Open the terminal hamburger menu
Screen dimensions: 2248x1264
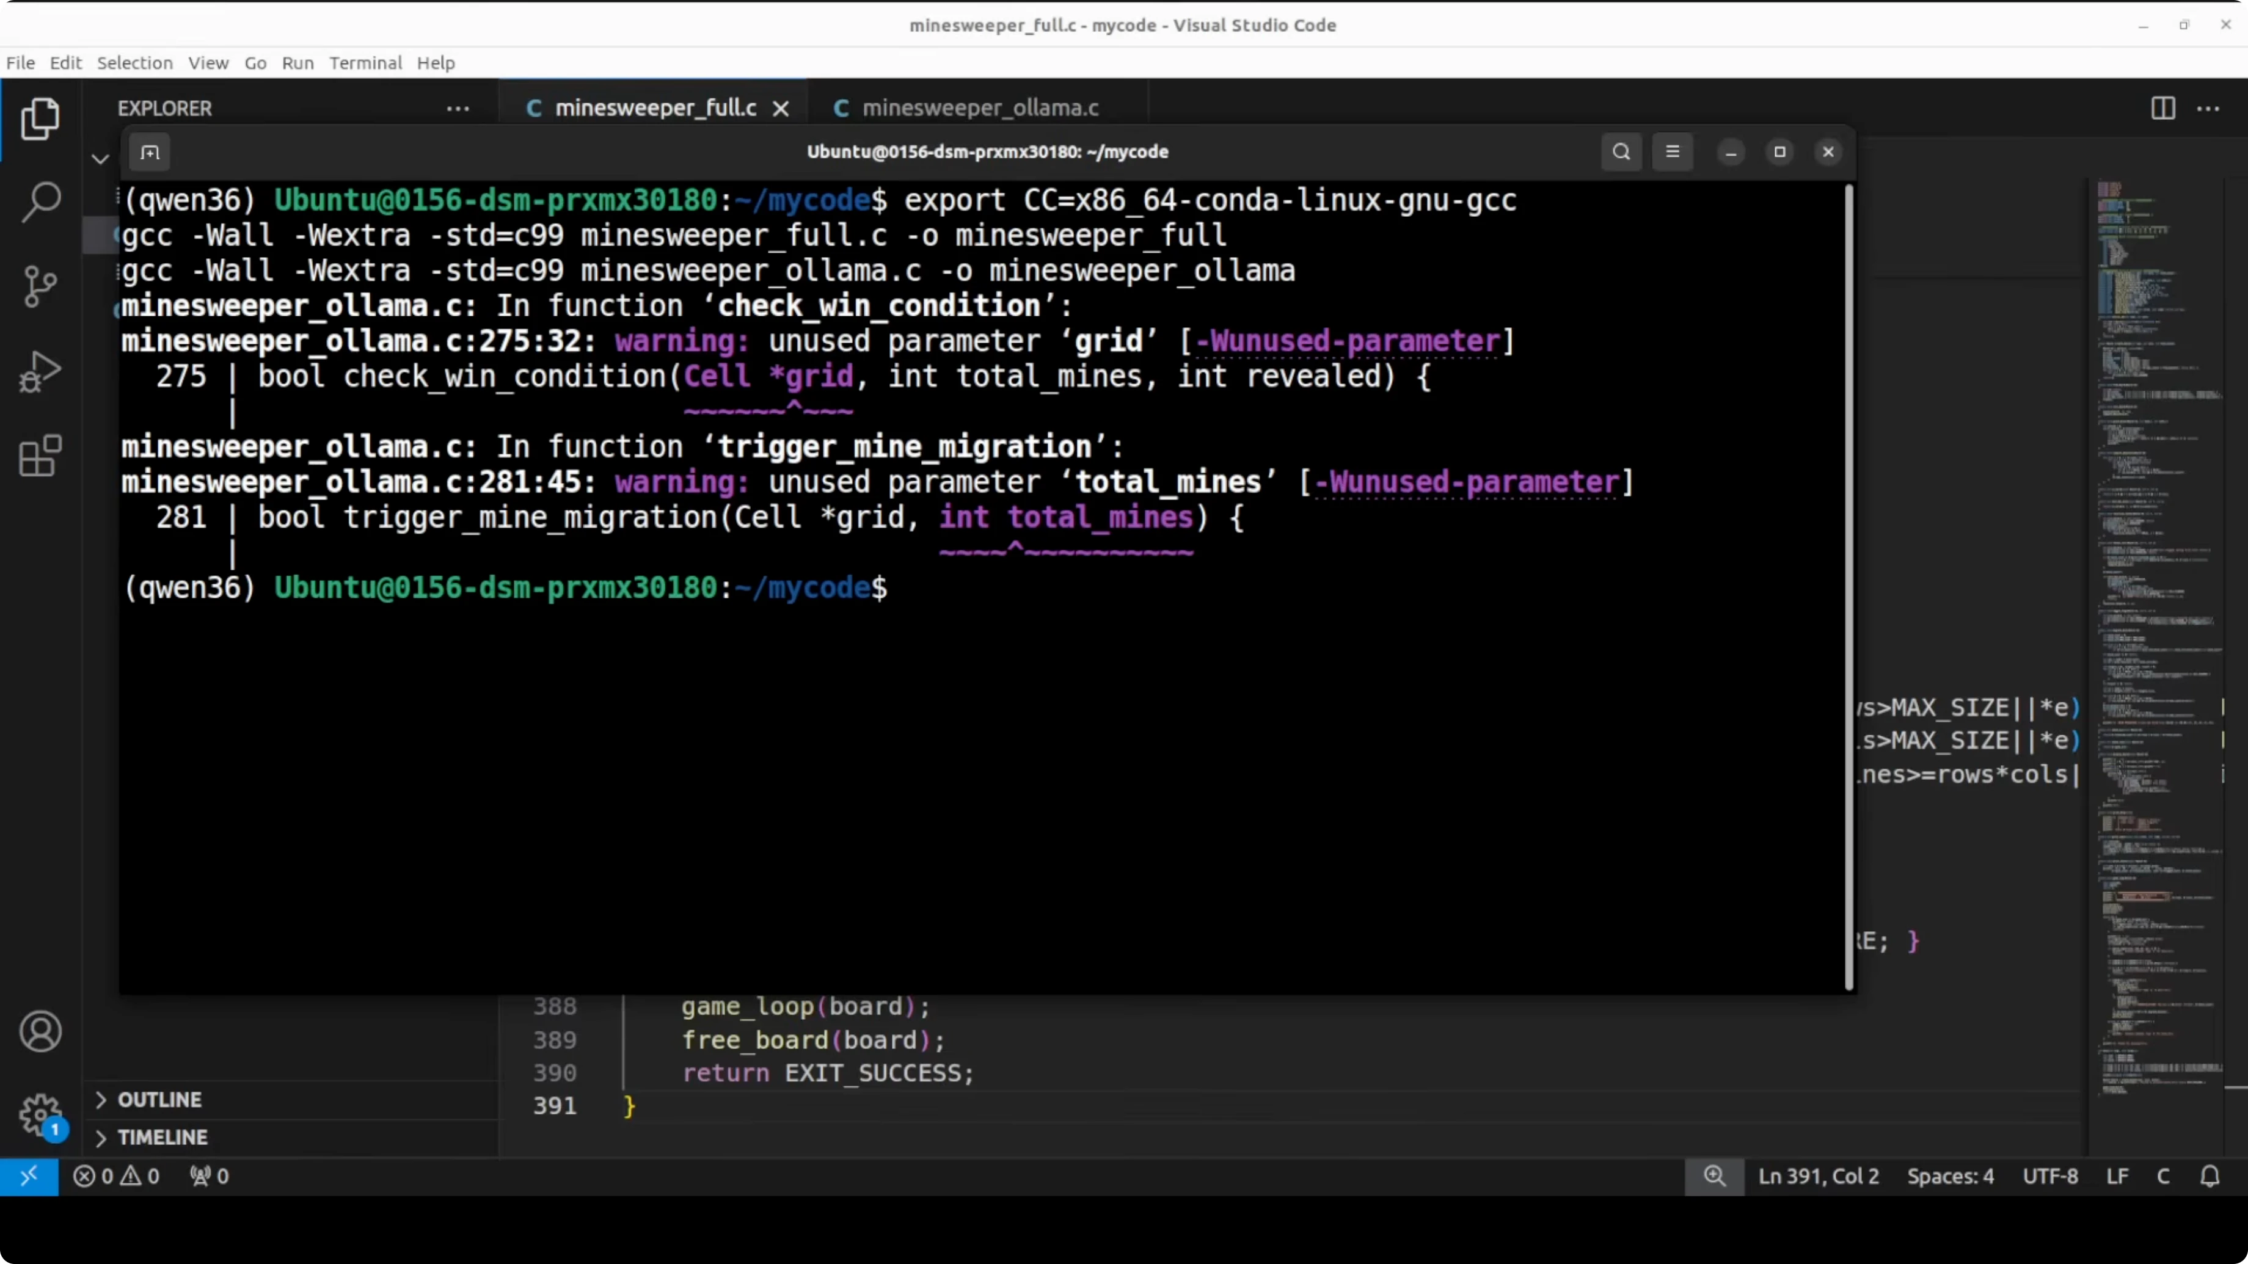[x=1672, y=152]
